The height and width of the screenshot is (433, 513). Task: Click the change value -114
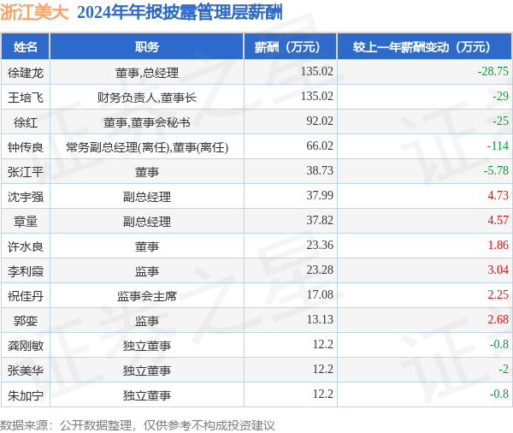[x=498, y=145]
